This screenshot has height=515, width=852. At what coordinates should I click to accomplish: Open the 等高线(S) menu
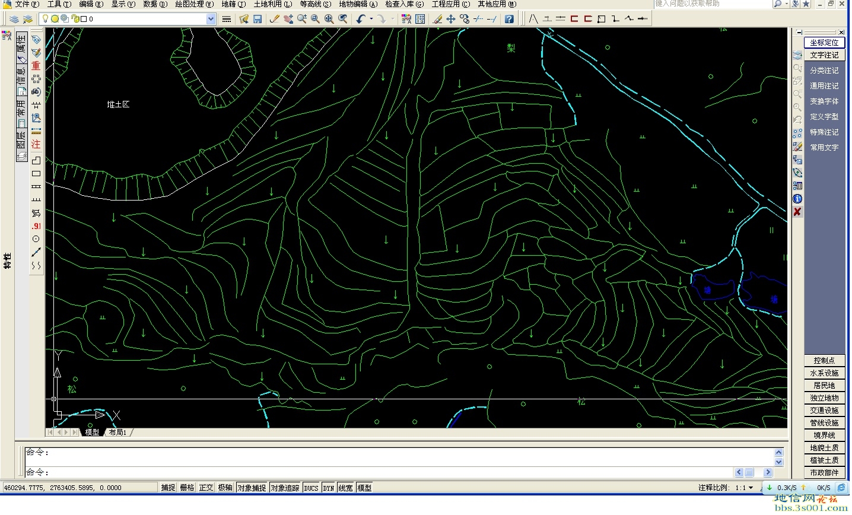click(x=316, y=4)
